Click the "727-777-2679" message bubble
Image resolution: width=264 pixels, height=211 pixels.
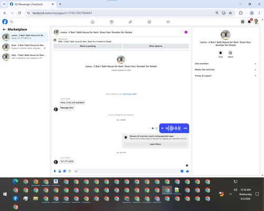point(67,161)
